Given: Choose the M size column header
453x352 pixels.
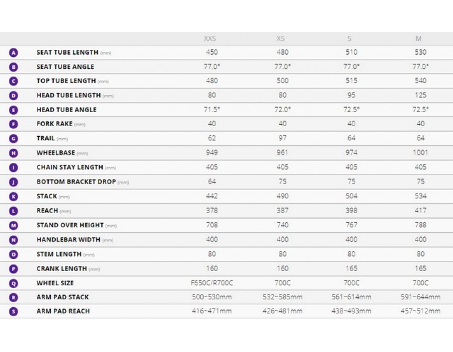Looking at the screenshot, I should tap(419, 39).
